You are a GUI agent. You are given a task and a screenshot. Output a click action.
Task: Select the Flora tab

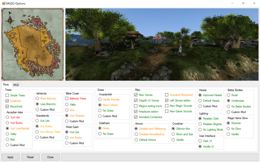[x=6, y=85]
